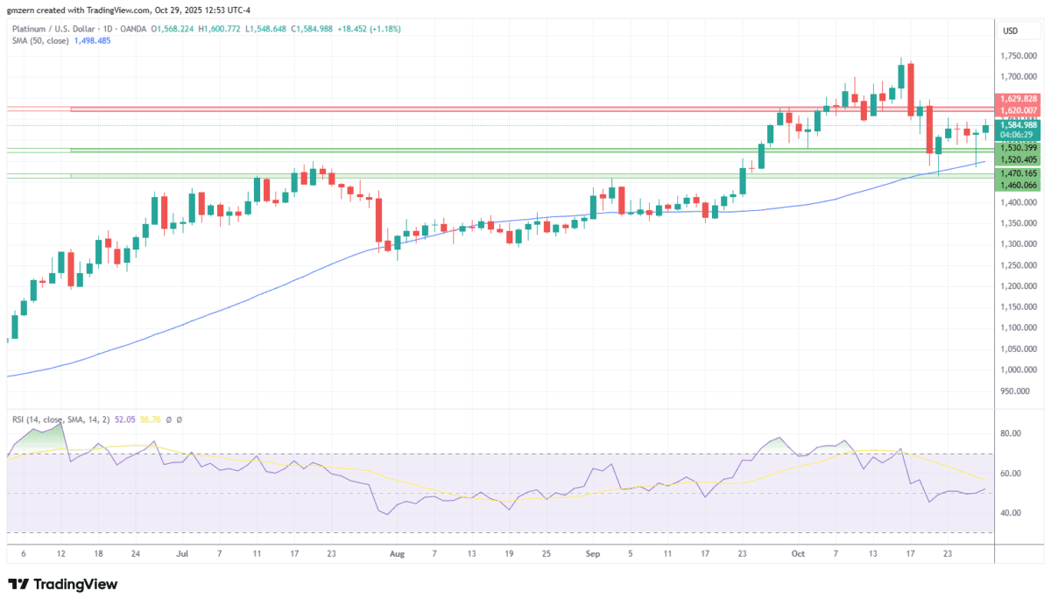The width and height of the screenshot is (1051, 605).
Task: Click the green 1,470.165 support price label
Action: pyautogui.click(x=1018, y=174)
